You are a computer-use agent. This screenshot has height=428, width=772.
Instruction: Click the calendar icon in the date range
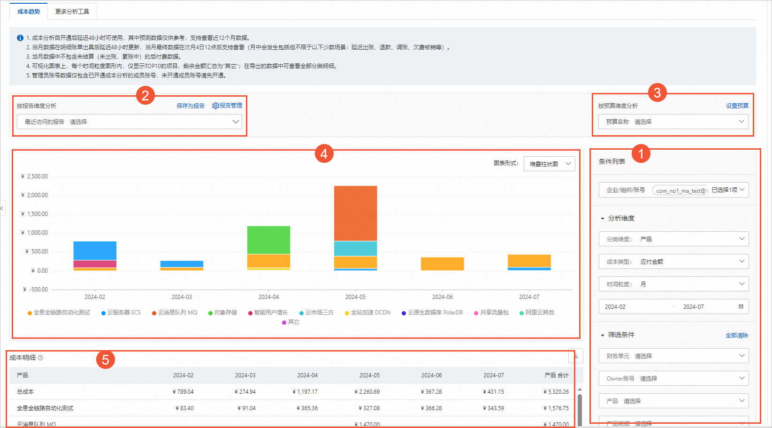pyautogui.click(x=741, y=306)
